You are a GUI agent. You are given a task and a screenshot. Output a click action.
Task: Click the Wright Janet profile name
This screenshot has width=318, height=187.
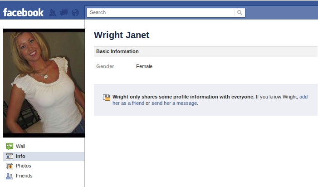[x=122, y=35]
